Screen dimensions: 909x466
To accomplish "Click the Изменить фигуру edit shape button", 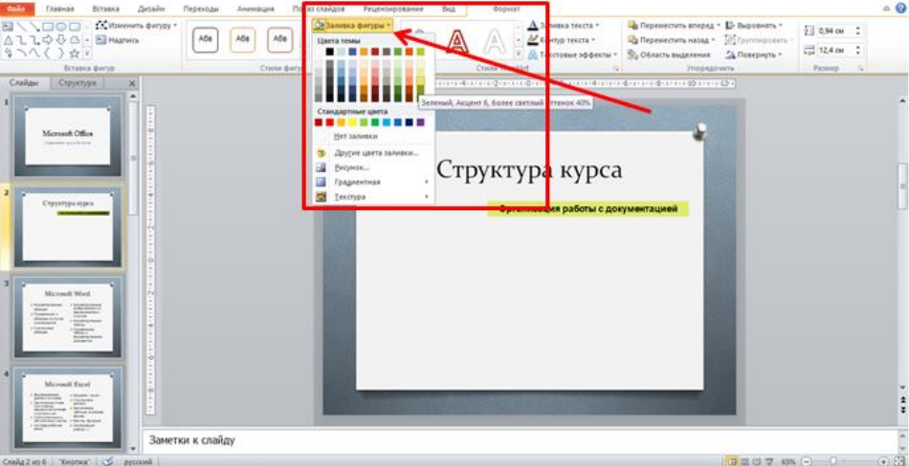I will click(140, 25).
